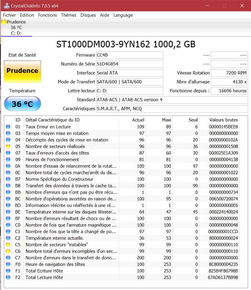Click the serial number field S1D4G854
The width and height of the screenshot is (251, 290).
[130, 64]
